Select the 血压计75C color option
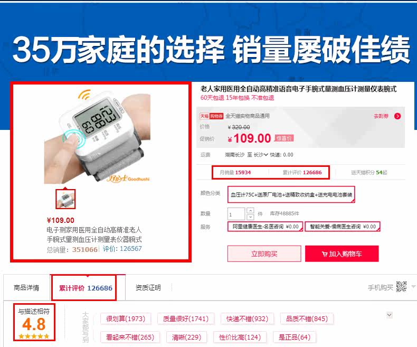Screen dimensions: 417x347 (x=291, y=194)
